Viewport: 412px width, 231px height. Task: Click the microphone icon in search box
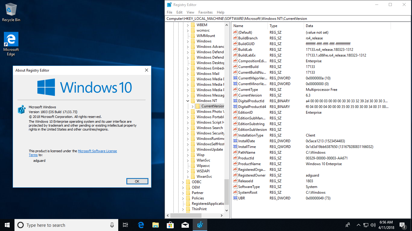click(112, 225)
